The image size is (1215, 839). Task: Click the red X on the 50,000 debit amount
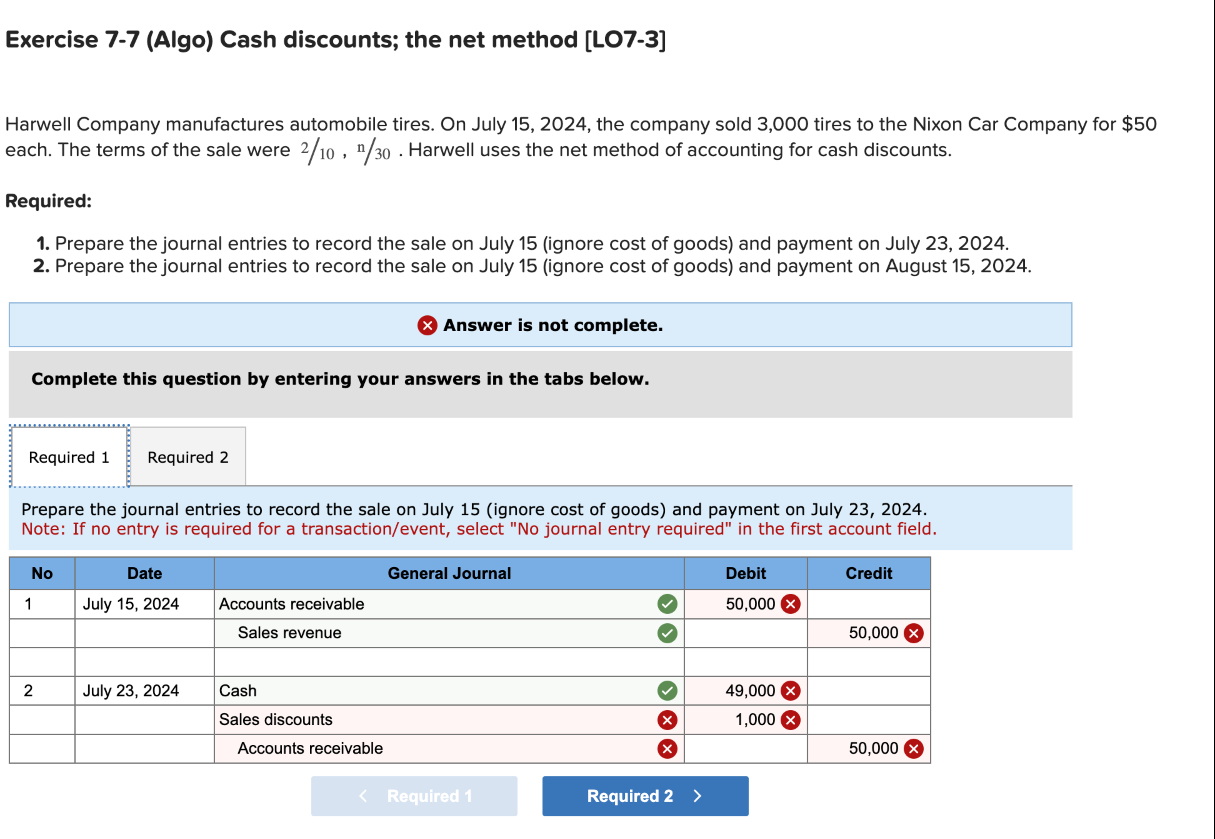[x=791, y=604]
